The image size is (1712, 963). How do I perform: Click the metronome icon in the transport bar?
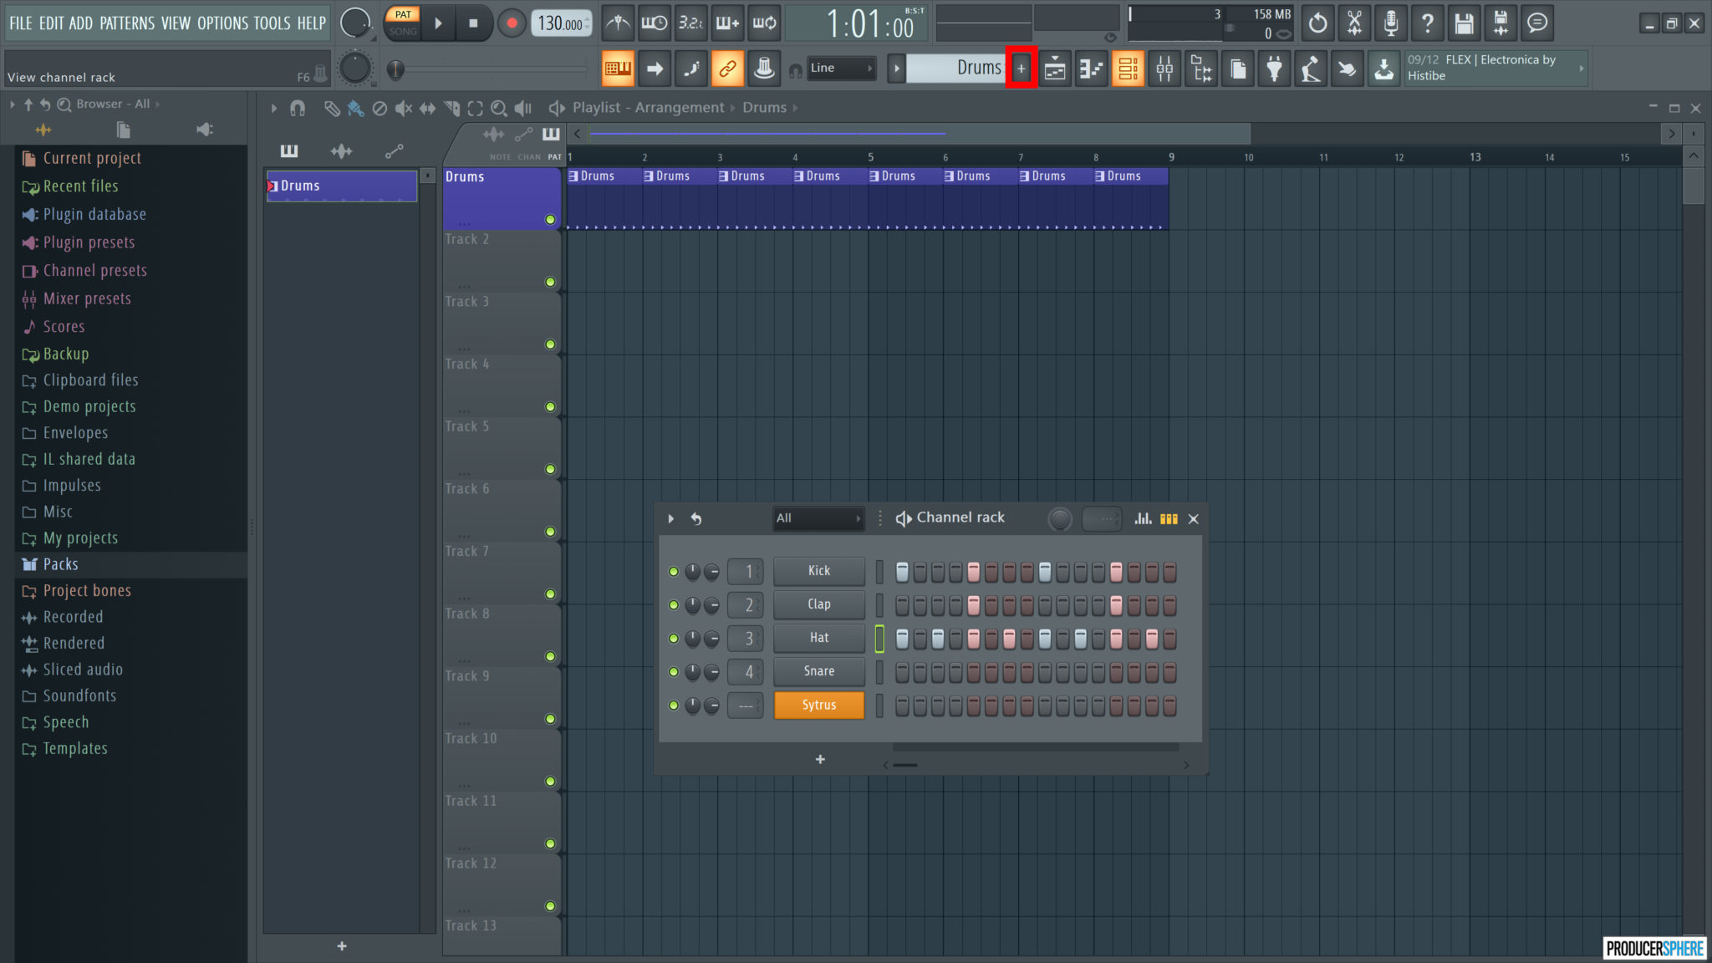pos(618,23)
